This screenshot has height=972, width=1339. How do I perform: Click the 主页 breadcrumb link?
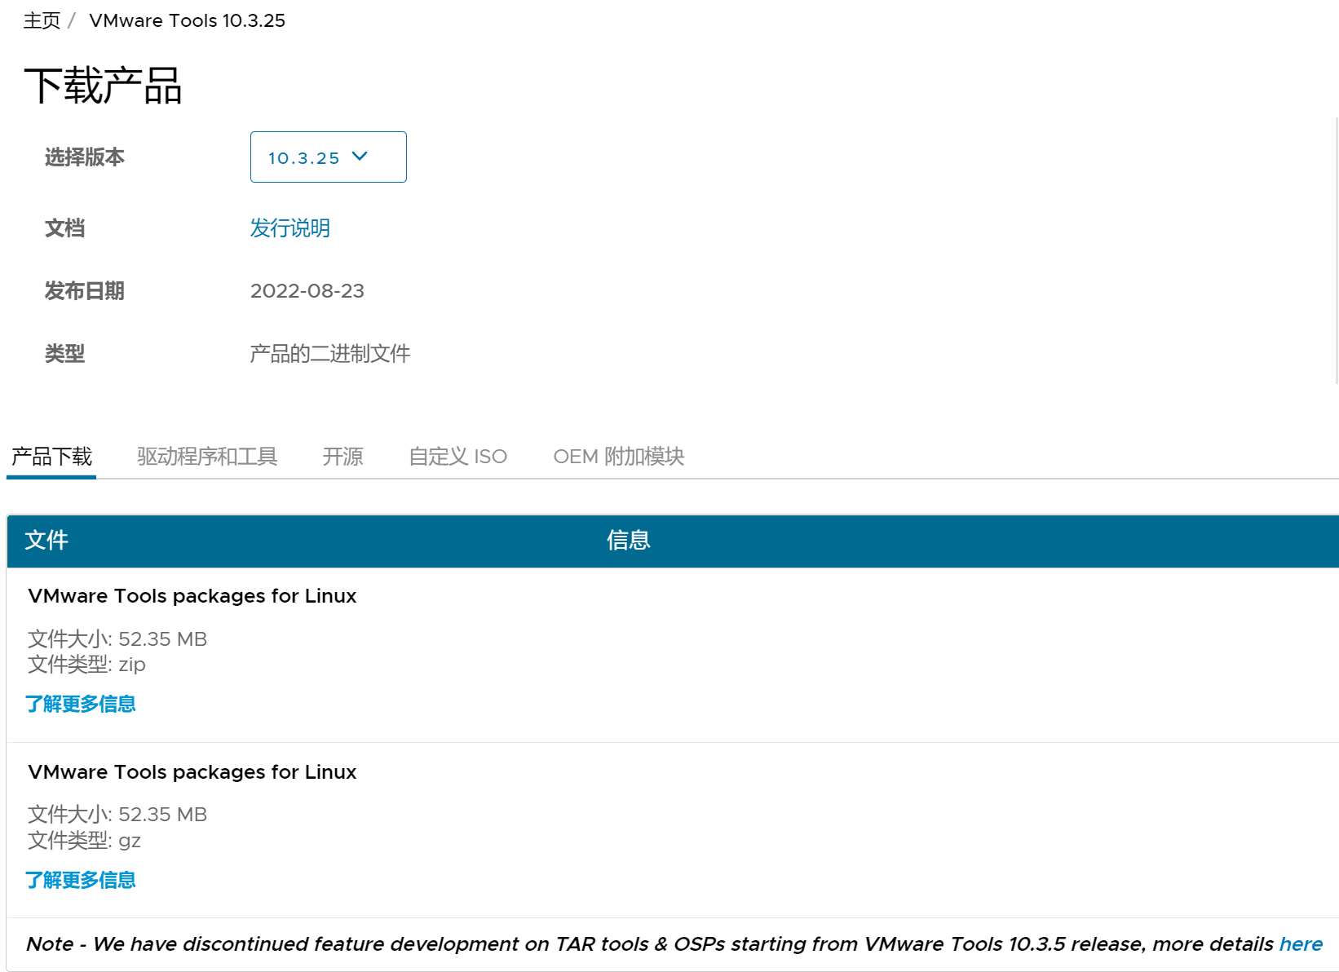(x=42, y=20)
